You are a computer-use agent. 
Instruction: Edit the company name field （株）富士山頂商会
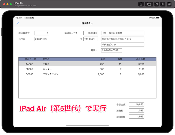[122, 33]
